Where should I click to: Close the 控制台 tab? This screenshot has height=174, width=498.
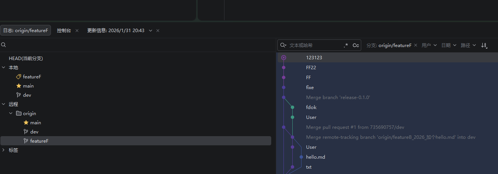[x=77, y=31]
